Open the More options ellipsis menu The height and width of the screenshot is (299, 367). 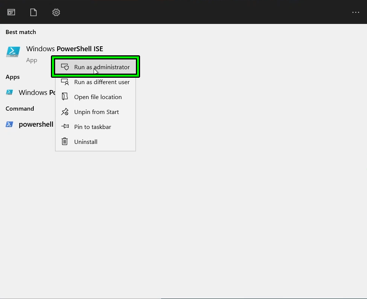tap(355, 12)
